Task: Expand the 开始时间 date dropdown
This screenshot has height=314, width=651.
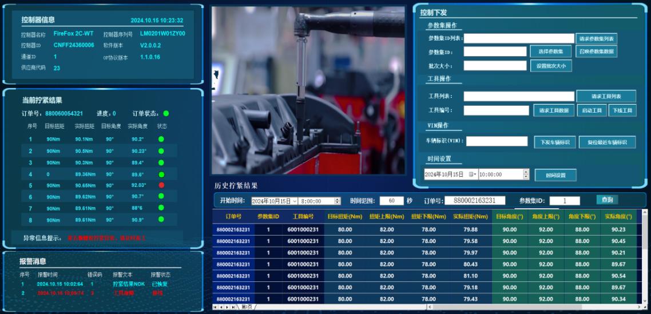Action: point(295,201)
